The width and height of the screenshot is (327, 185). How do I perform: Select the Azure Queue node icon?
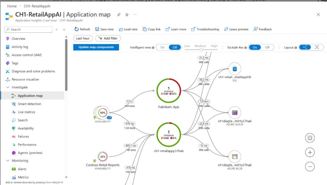[235, 113]
